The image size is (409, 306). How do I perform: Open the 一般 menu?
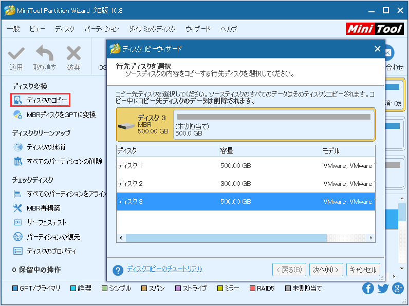click(x=13, y=29)
